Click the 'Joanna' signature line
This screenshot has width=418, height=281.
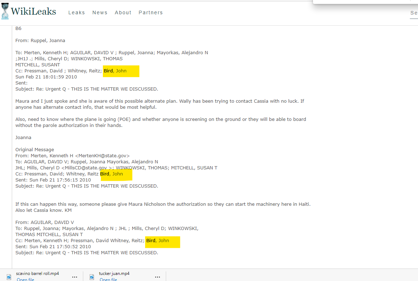point(23,138)
